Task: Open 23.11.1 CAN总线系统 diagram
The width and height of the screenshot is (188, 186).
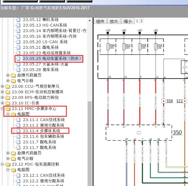Action: tap(44, 120)
